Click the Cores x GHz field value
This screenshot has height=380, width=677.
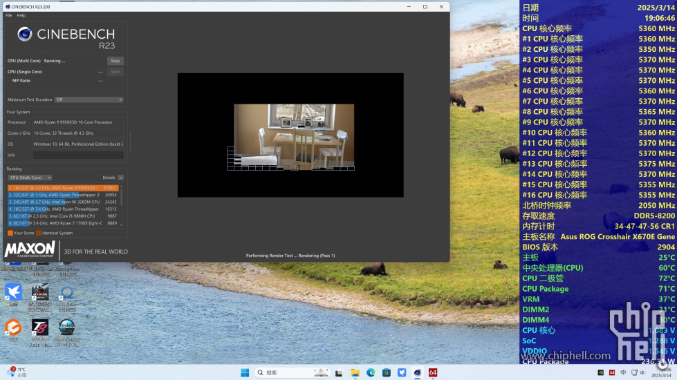(78, 133)
